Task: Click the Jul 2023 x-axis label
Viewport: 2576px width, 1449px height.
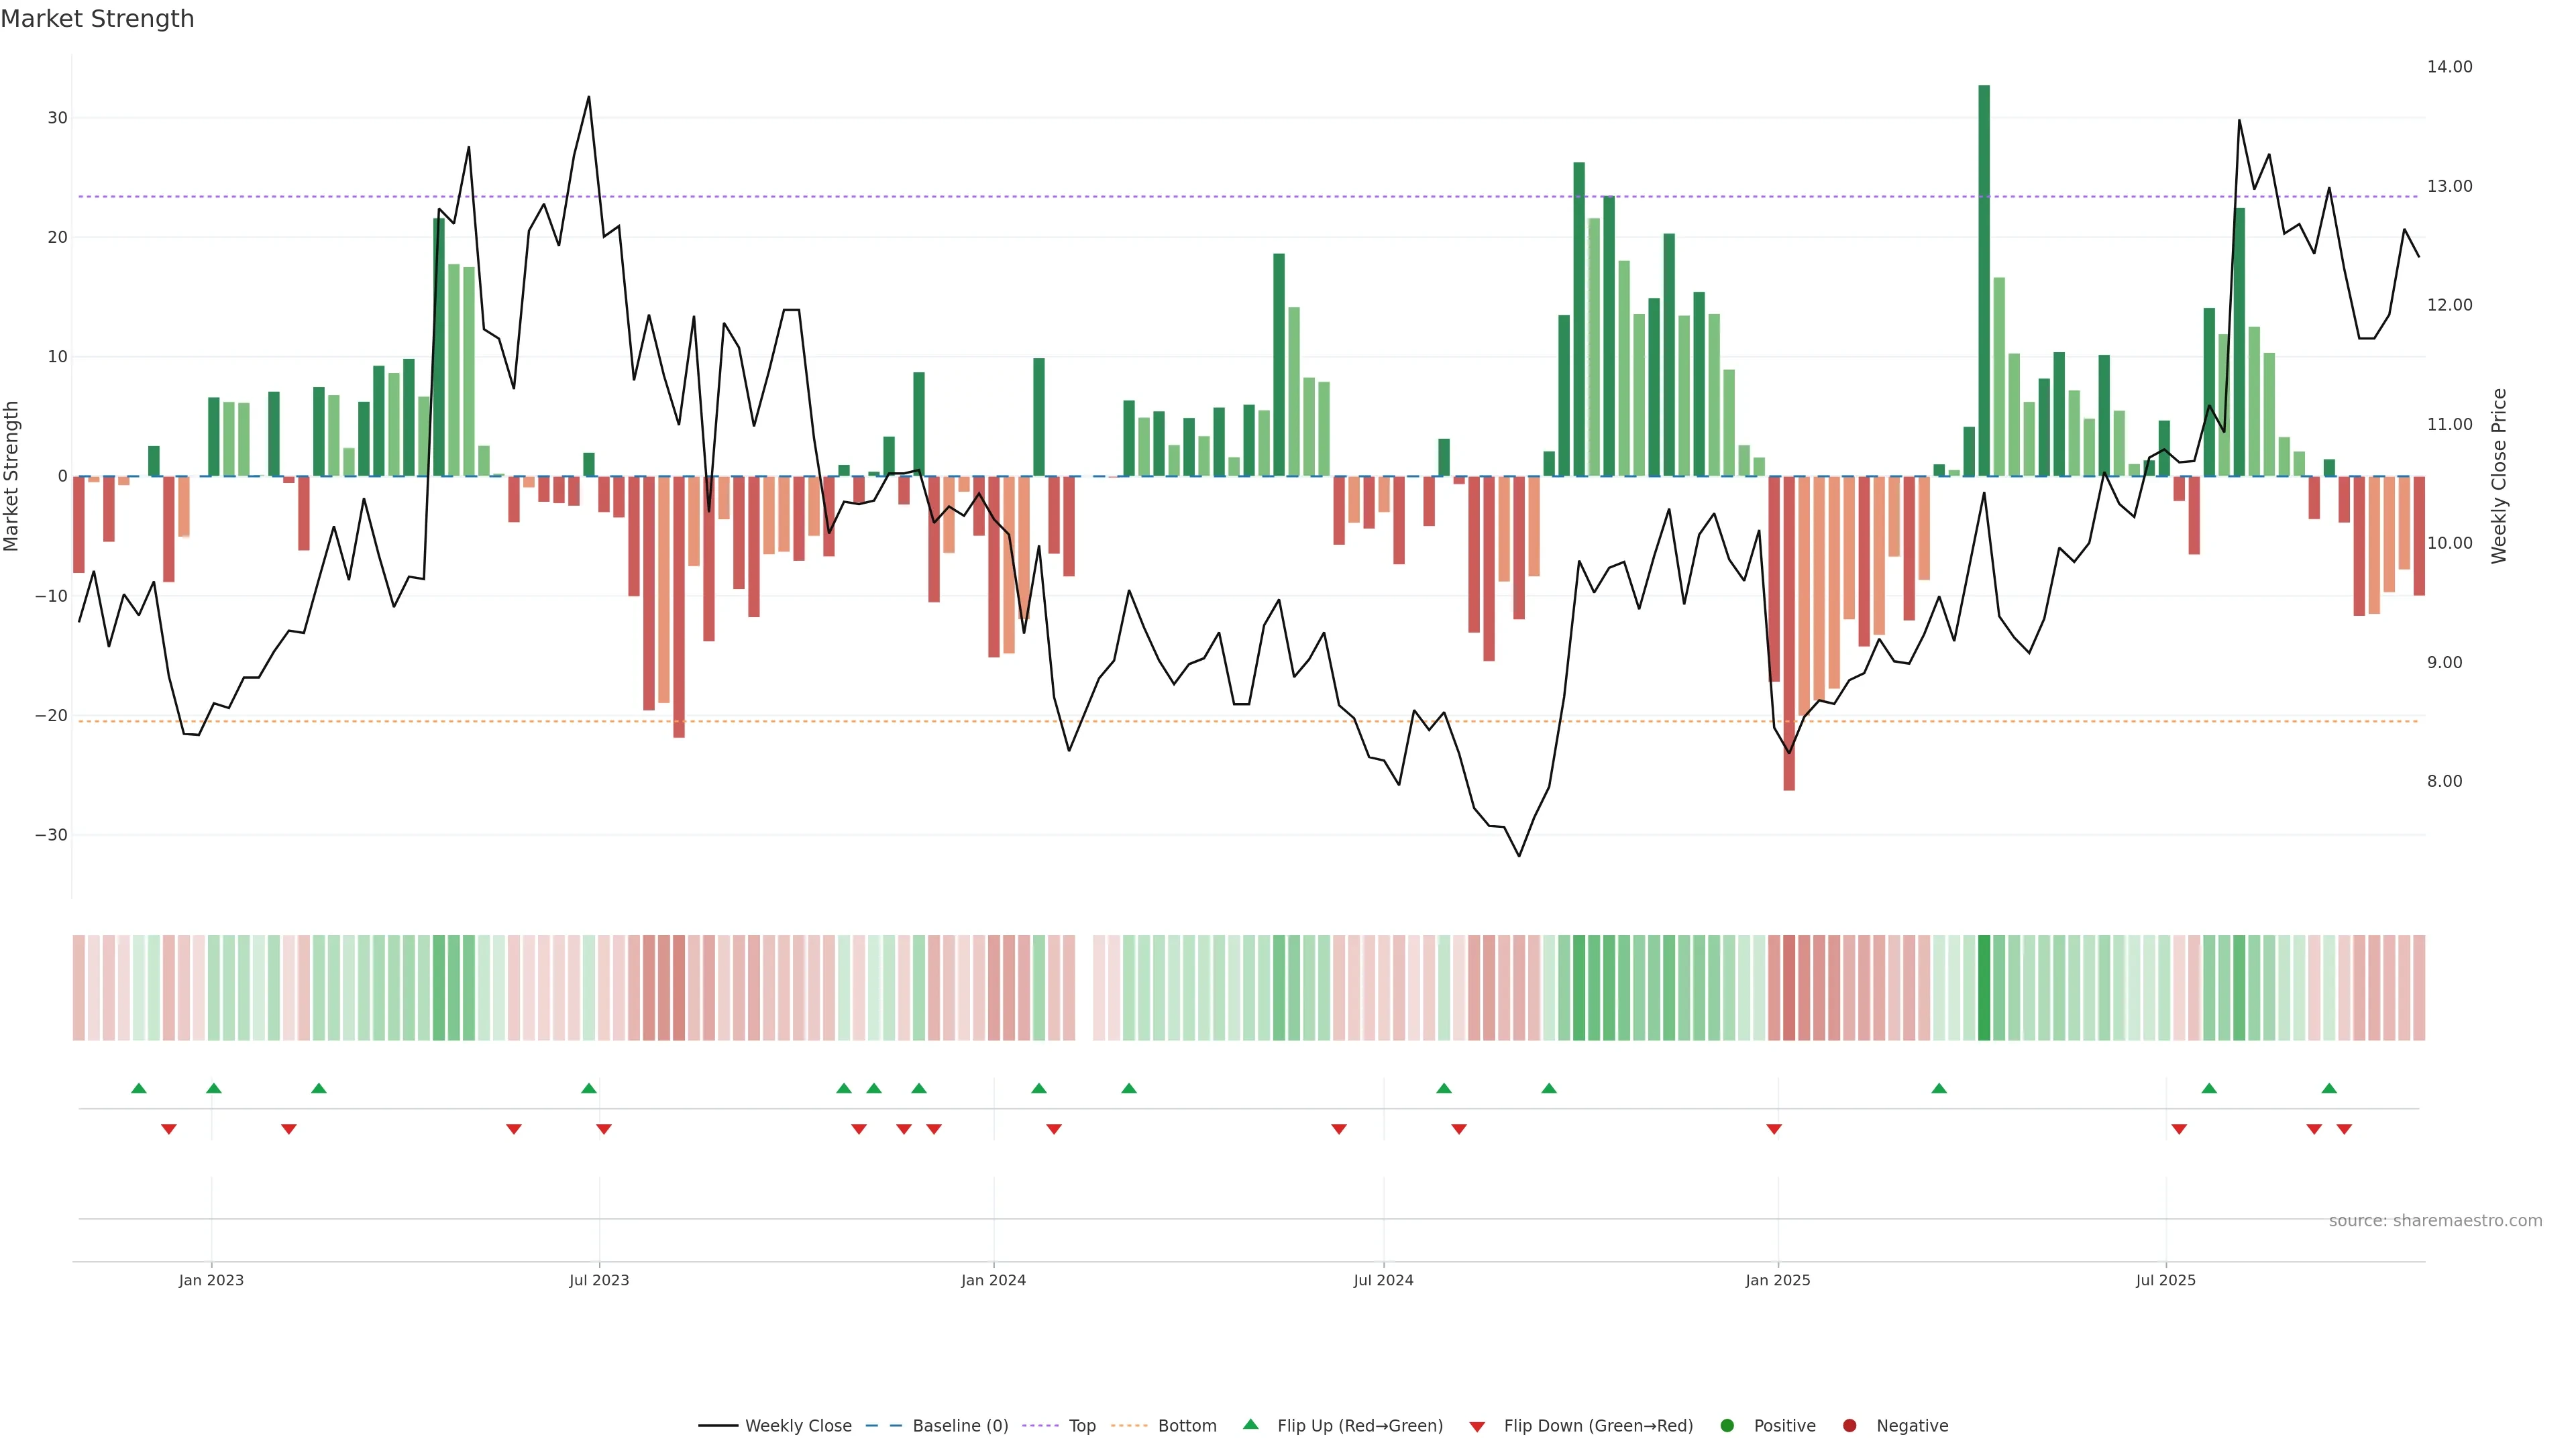Action: pos(599,1280)
